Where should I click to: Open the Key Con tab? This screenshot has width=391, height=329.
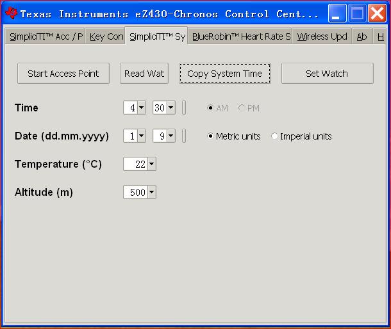pos(106,36)
